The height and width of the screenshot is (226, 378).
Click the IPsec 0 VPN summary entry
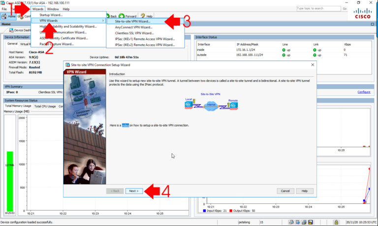point(12,92)
